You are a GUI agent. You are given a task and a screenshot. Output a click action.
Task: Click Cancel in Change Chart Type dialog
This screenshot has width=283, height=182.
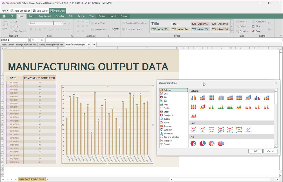click(270, 151)
